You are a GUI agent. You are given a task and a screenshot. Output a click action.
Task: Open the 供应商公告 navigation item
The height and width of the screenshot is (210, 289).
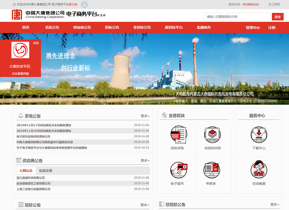[x=82, y=28]
